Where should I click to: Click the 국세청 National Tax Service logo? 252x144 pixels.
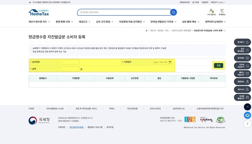click(x=39, y=120)
